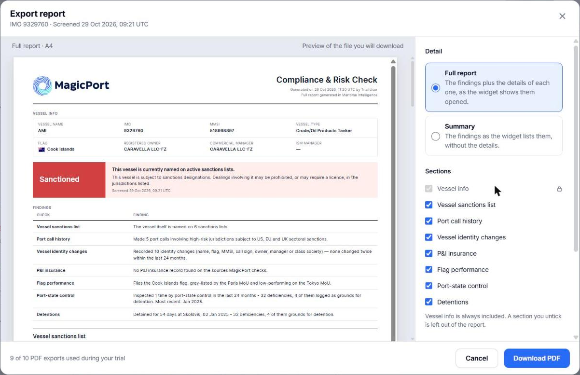
Task: Untick the Port call history section
Action: point(428,221)
